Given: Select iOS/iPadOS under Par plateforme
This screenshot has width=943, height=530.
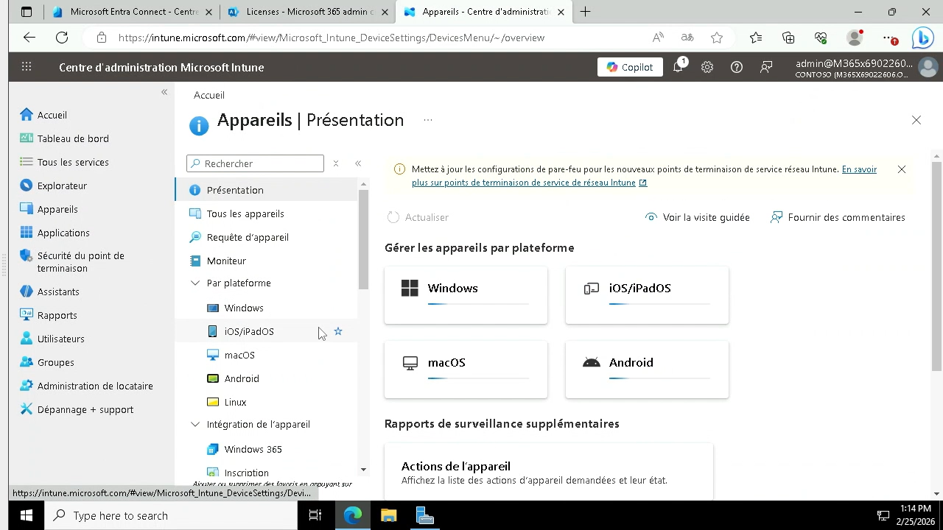Looking at the screenshot, I should 266,331.
